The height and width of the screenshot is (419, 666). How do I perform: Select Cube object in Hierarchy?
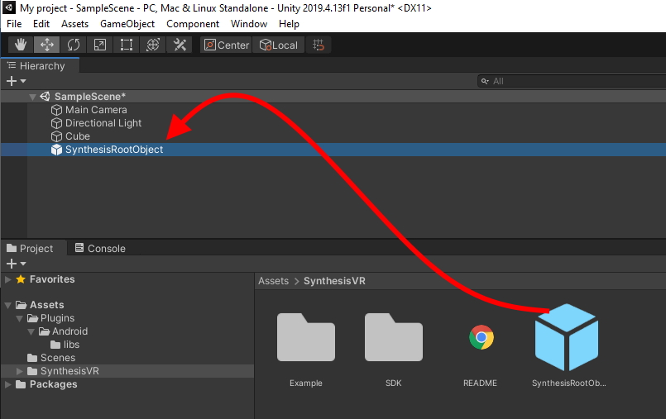[77, 136]
